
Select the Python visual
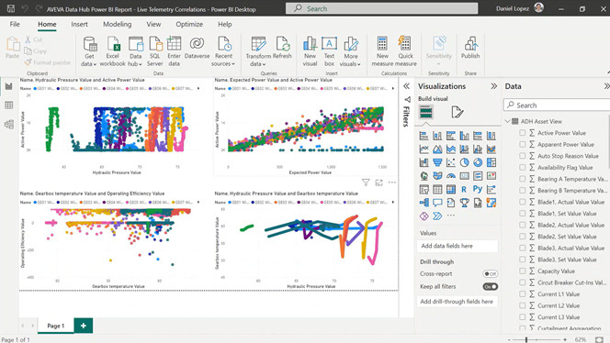point(478,189)
